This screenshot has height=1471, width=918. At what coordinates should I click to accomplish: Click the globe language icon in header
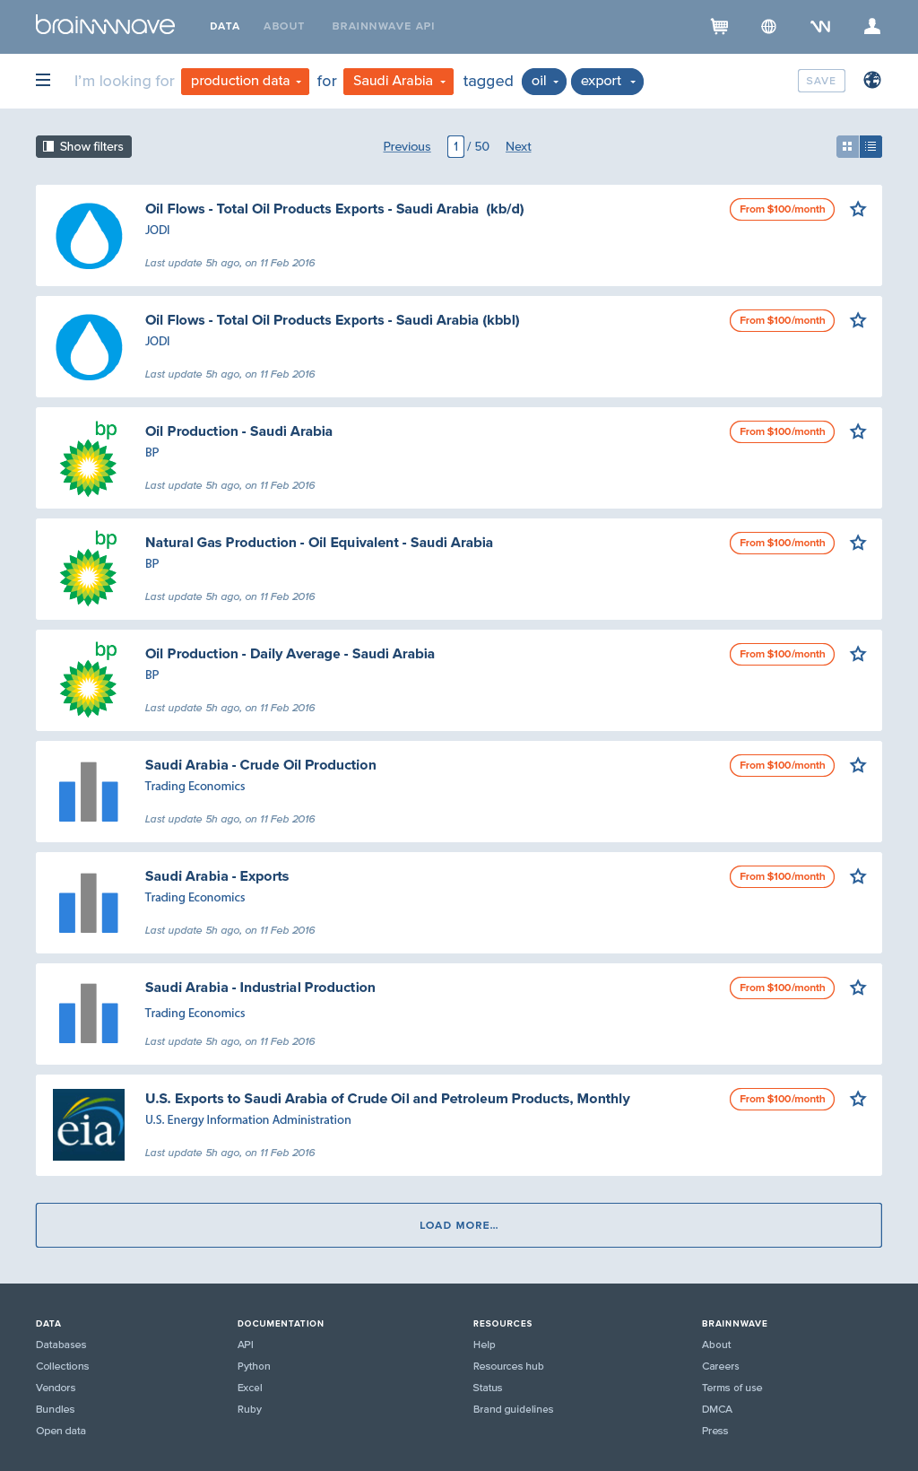click(x=768, y=26)
